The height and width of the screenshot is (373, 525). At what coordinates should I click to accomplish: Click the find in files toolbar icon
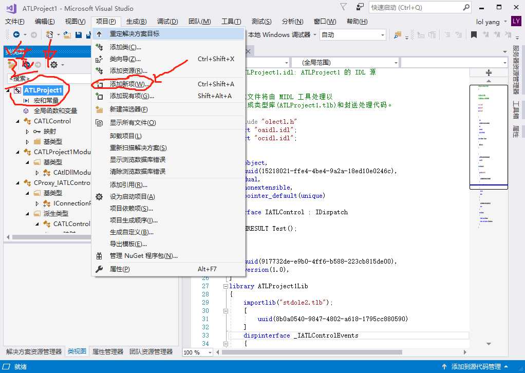pos(398,34)
